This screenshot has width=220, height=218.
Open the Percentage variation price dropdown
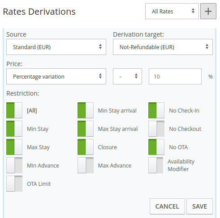click(x=56, y=76)
